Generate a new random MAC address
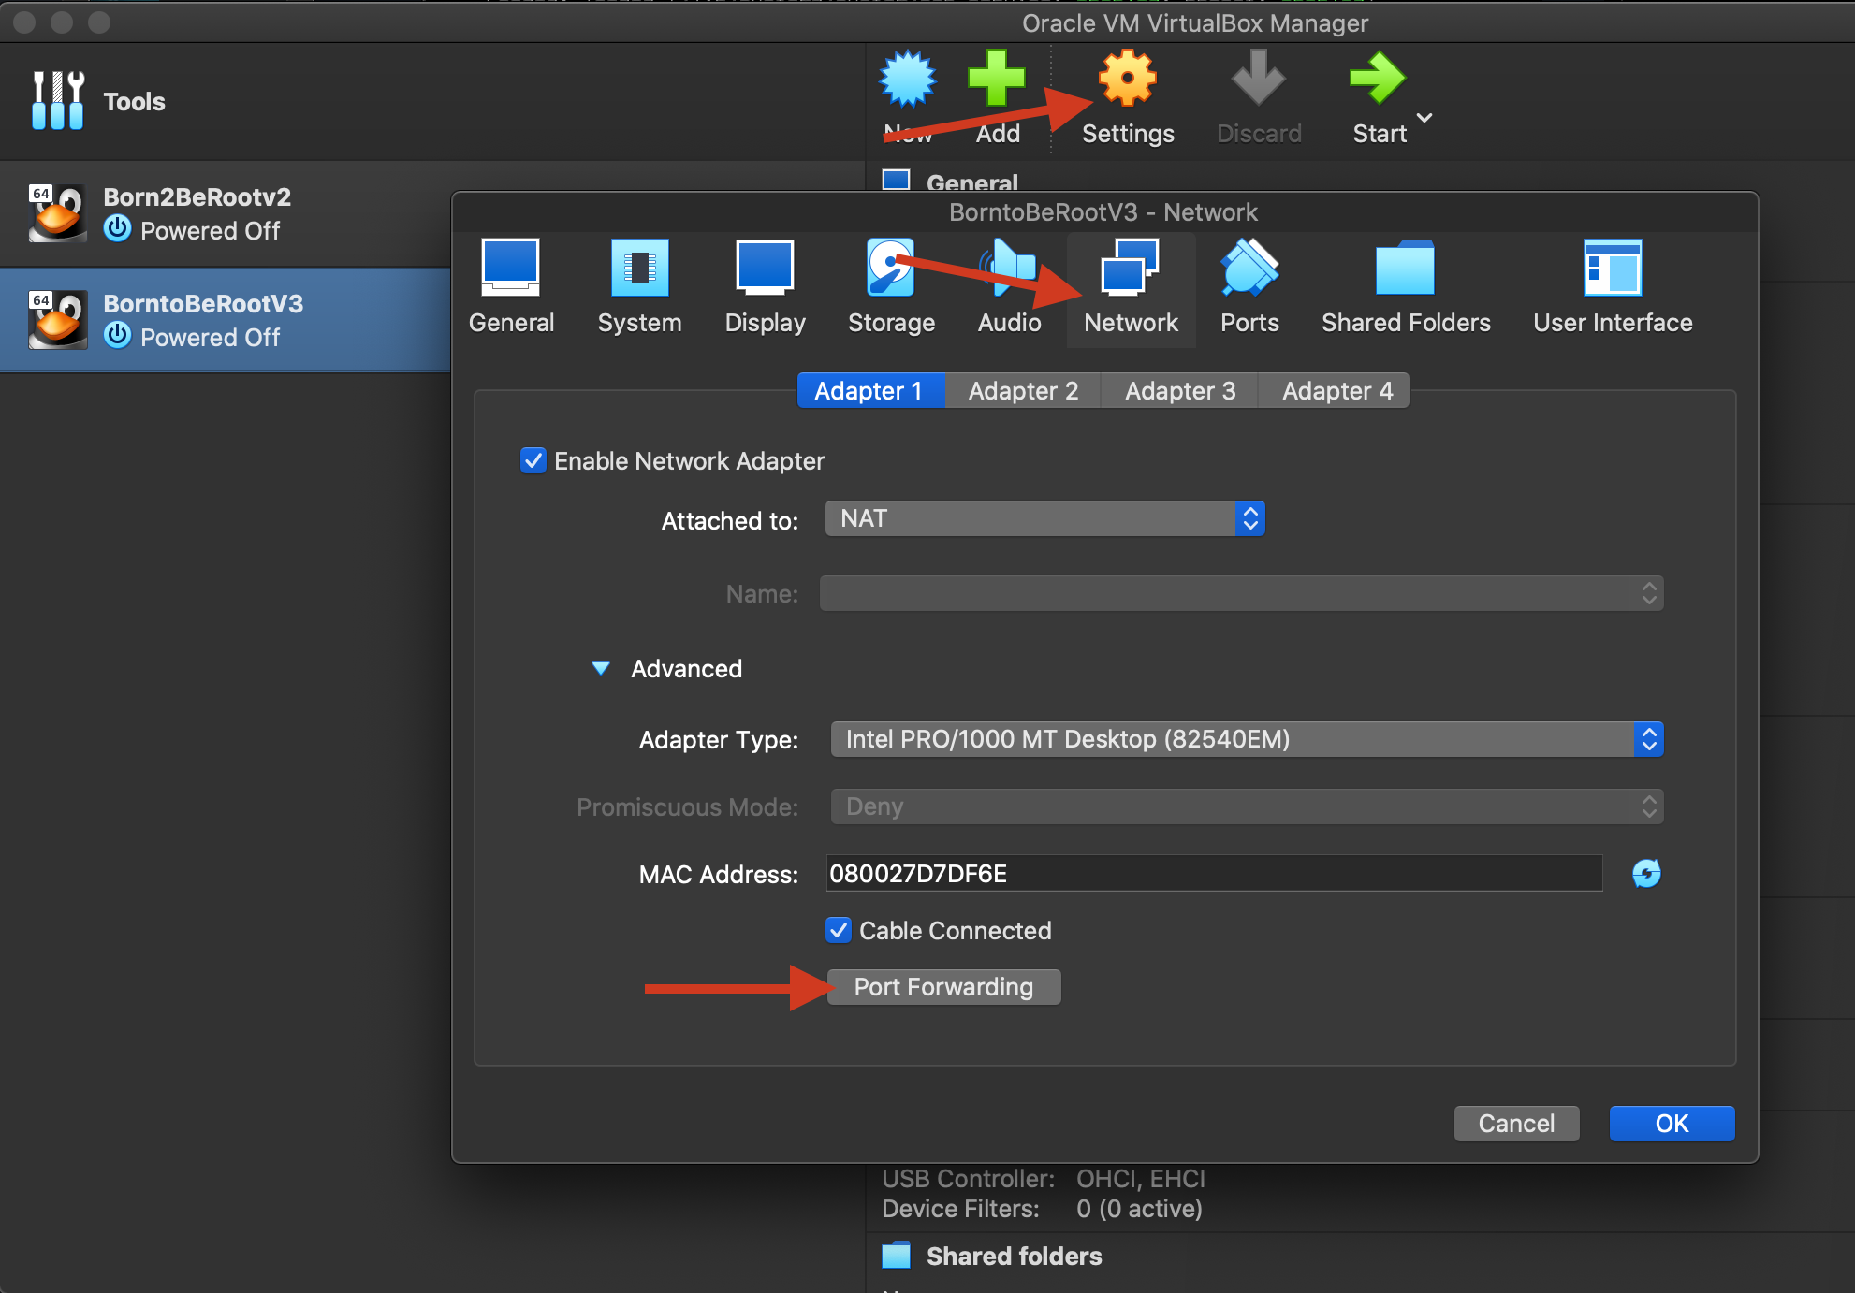Screen dimensions: 1855x1293 [1646, 873]
